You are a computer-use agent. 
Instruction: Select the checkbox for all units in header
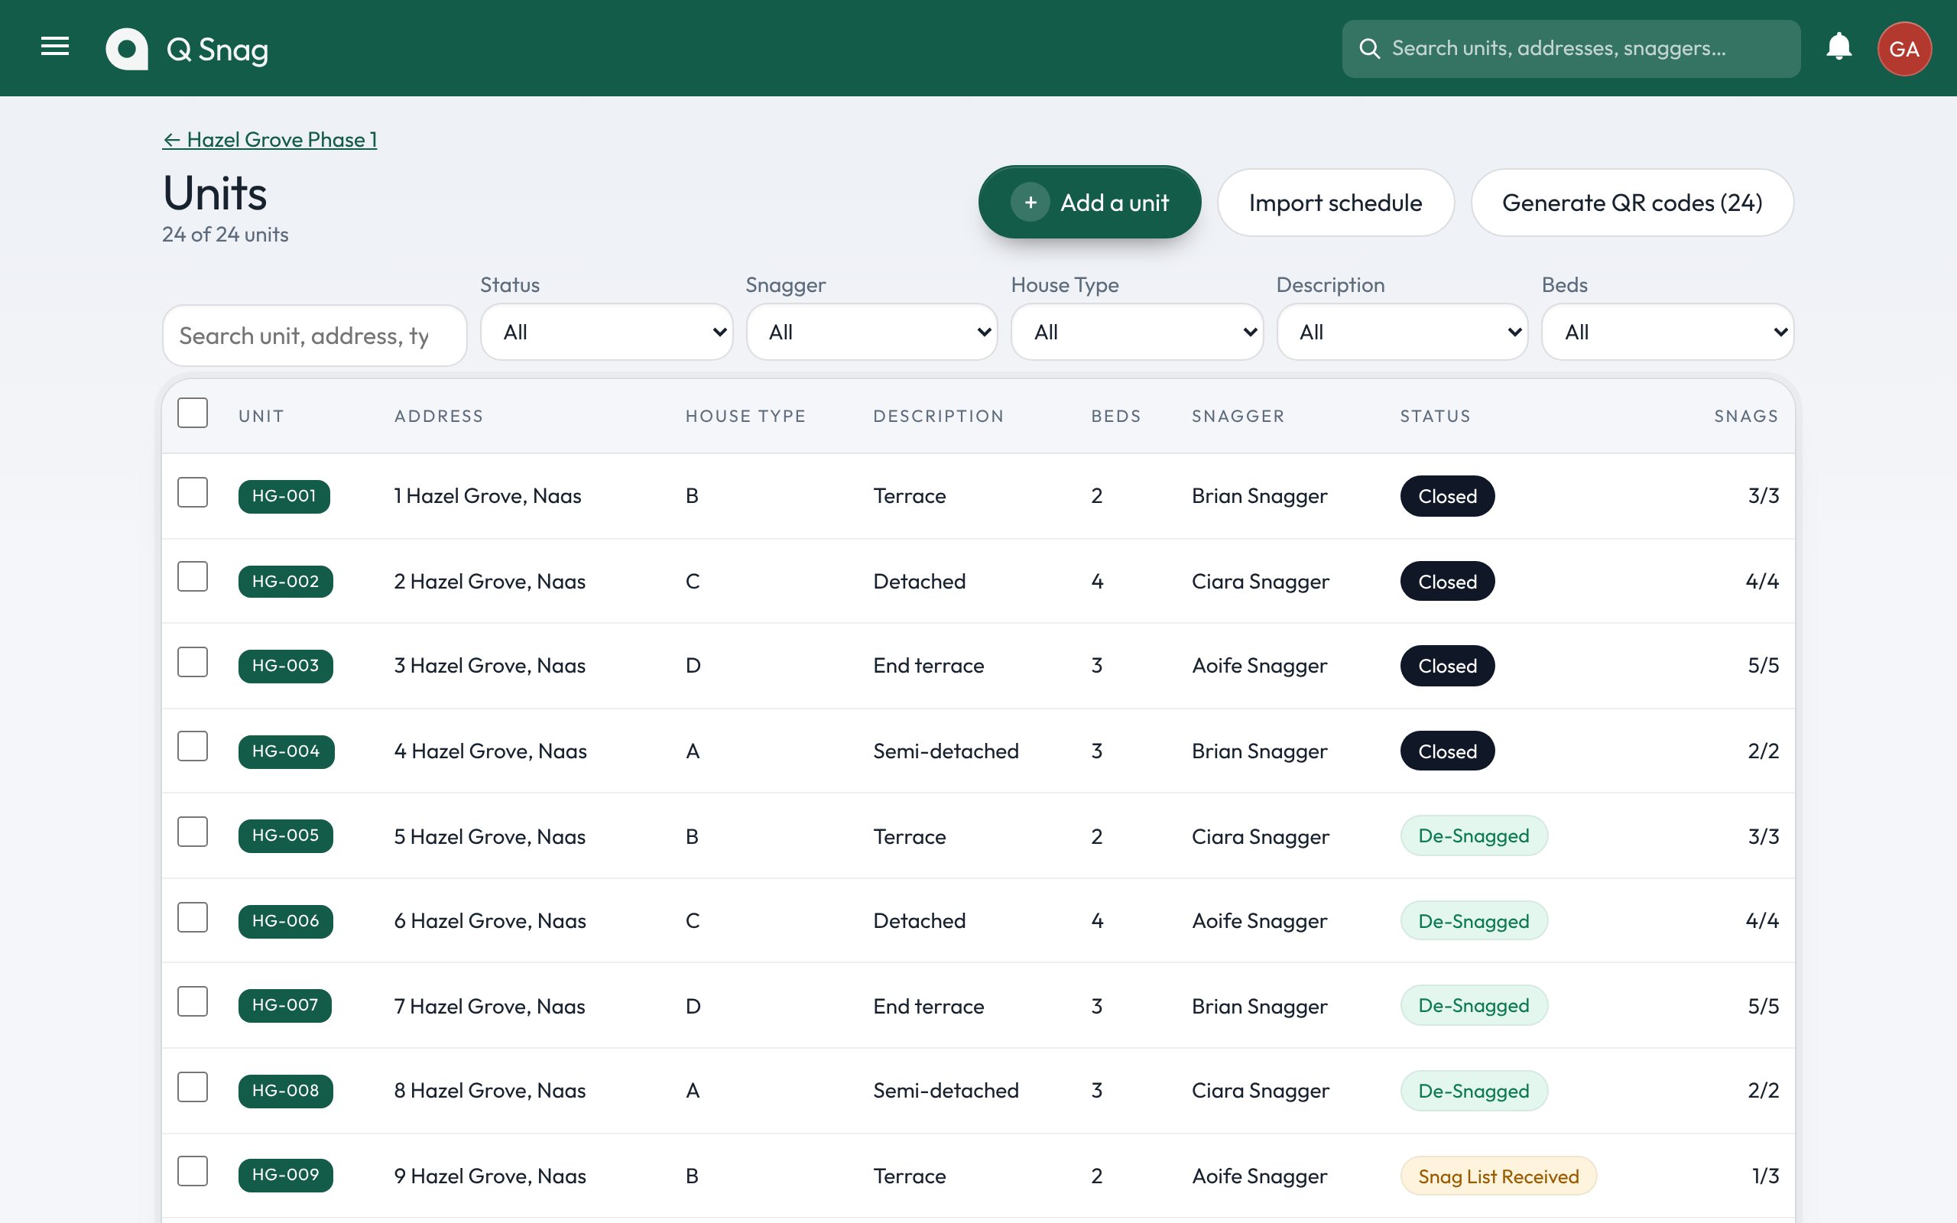pyautogui.click(x=193, y=413)
